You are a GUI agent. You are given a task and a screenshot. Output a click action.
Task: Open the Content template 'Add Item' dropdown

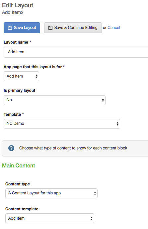(x=50, y=218)
